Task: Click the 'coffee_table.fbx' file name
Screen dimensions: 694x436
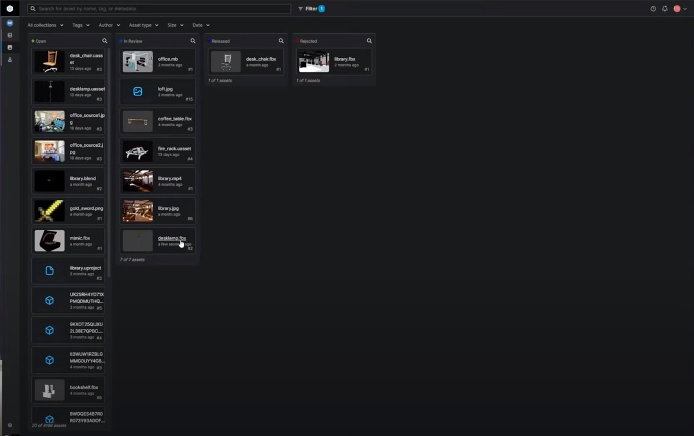Action: (x=175, y=119)
